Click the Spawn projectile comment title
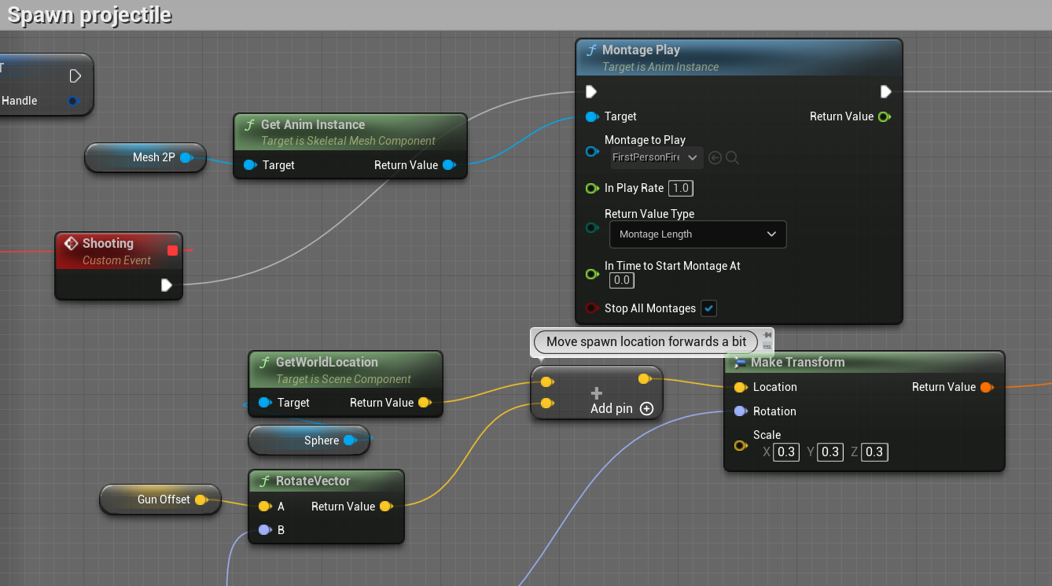 point(90,15)
